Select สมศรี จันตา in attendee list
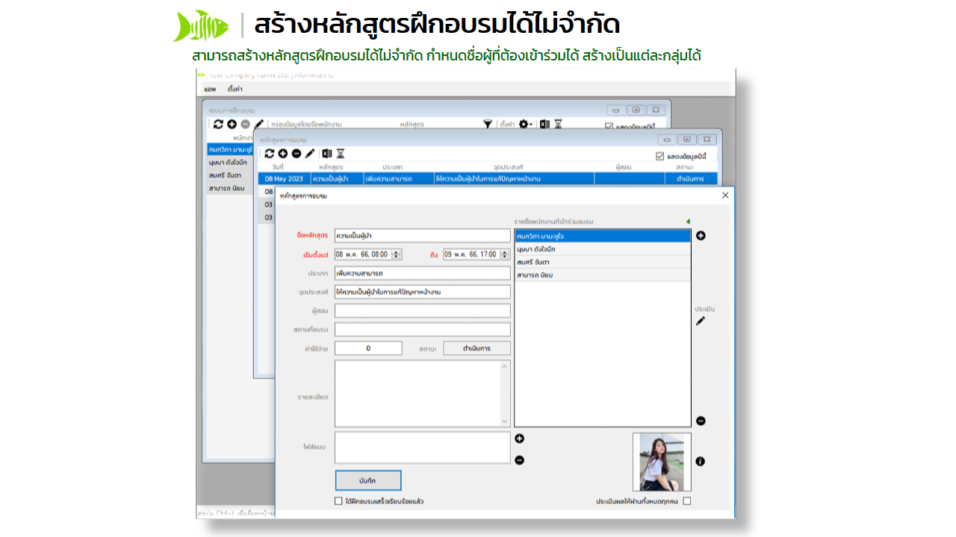Viewport: 956px width, 537px height. [x=603, y=262]
